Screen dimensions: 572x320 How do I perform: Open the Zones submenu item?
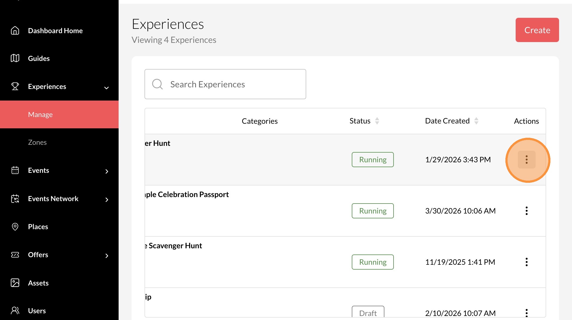click(x=37, y=142)
